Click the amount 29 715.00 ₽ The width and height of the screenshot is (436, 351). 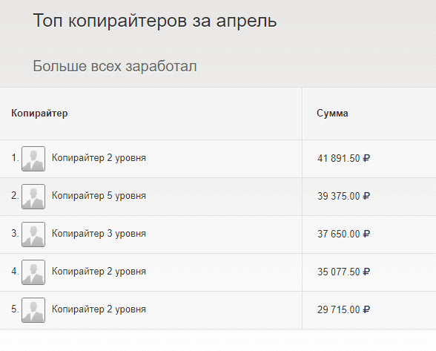pyautogui.click(x=344, y=309)
